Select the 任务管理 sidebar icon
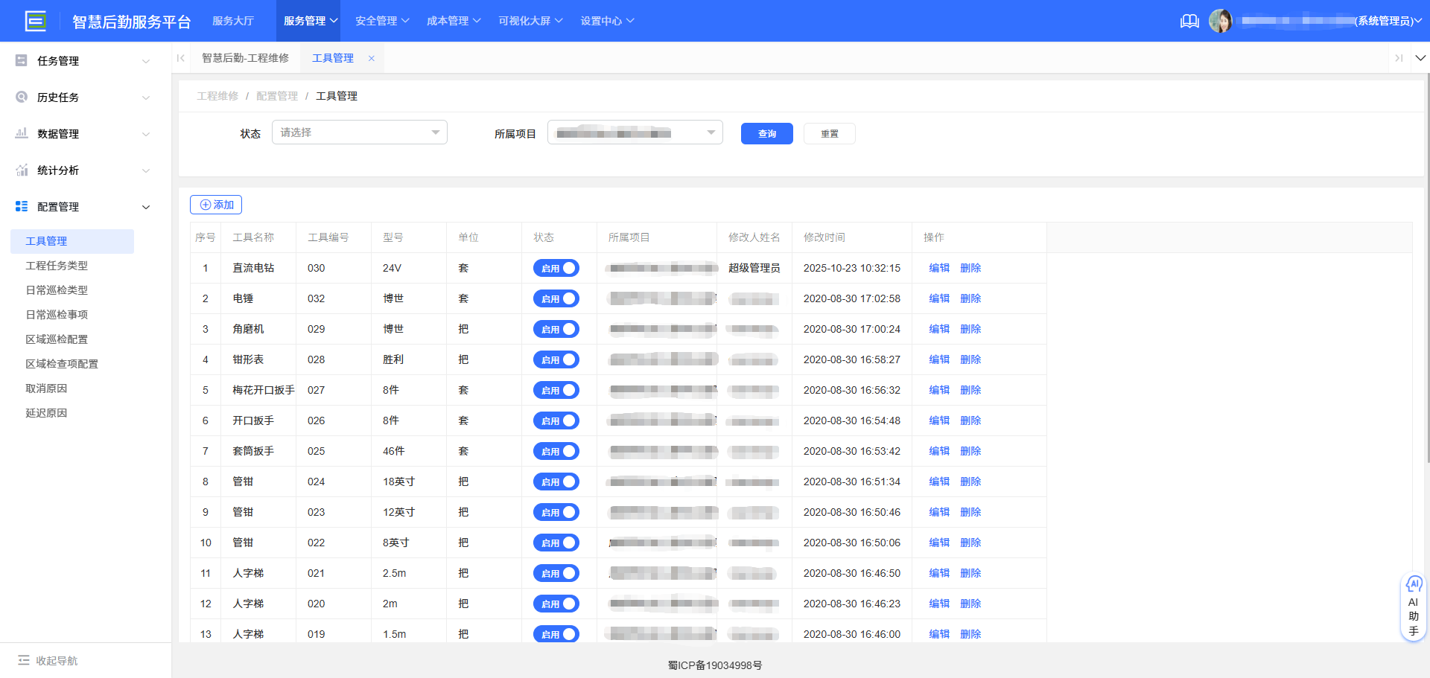 coord(21,60)
